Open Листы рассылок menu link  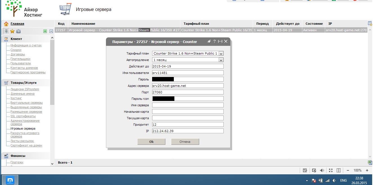point(22,141)
